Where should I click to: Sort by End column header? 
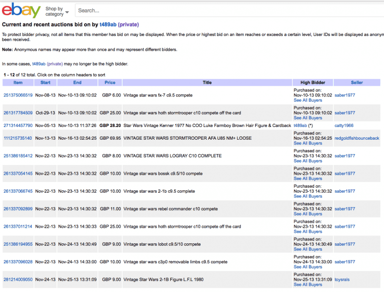[x=77, y=83]
